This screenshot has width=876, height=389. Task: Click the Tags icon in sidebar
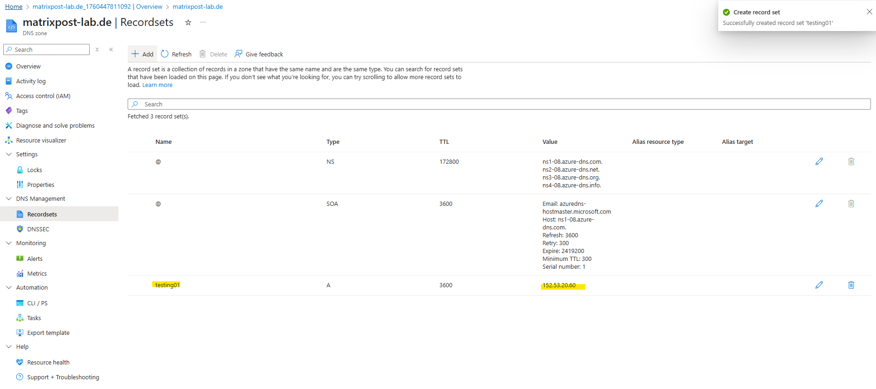[x=9, y=111]
